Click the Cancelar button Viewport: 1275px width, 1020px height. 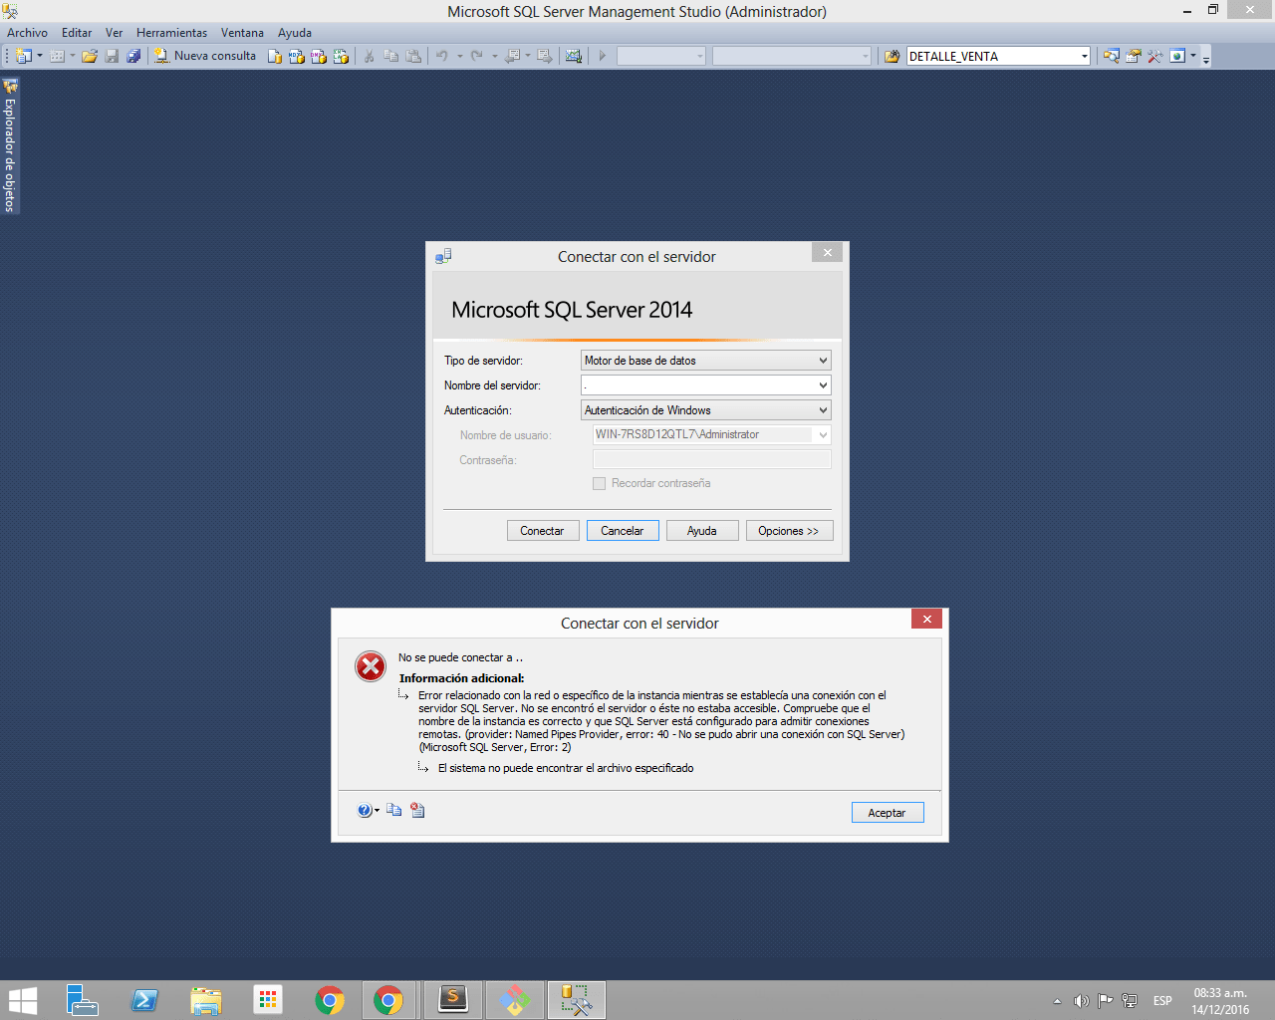[623, 531]
